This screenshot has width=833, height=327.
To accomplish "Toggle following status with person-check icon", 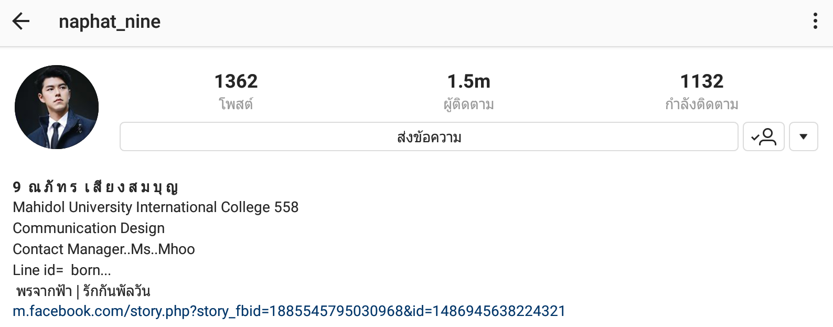I will point(764,136).
